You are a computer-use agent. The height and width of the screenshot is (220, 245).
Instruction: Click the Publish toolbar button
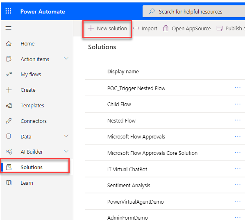pyautogui.click(x=231, y=28)
